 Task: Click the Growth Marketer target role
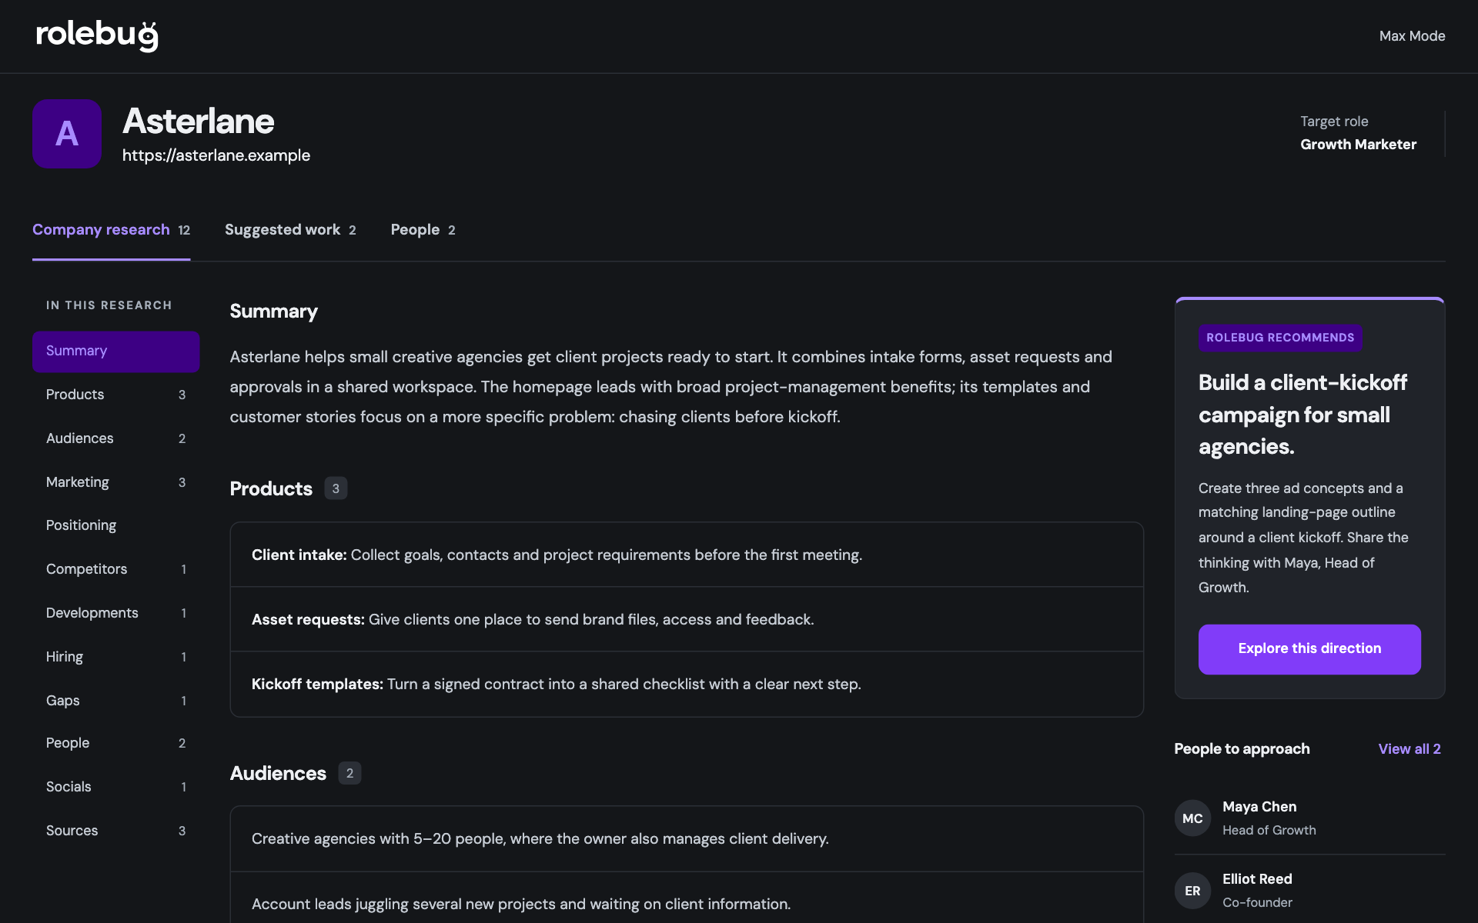point(1358,145)
